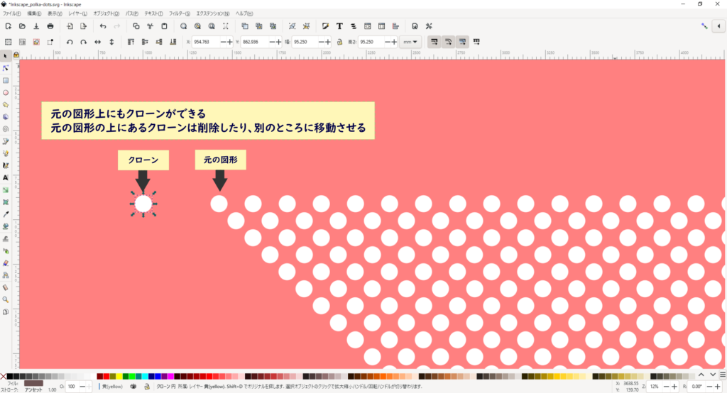Open the エクステンション(N) menu
The image size is (727, 393).
pyautogui.click(x=213, y=14)
